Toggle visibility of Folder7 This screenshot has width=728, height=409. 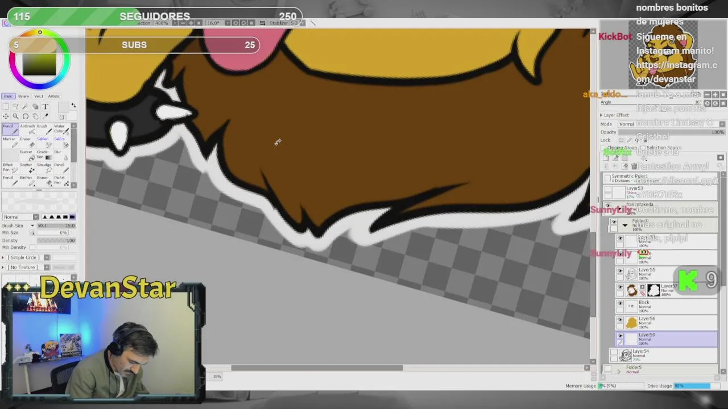[x=613, y=222]
